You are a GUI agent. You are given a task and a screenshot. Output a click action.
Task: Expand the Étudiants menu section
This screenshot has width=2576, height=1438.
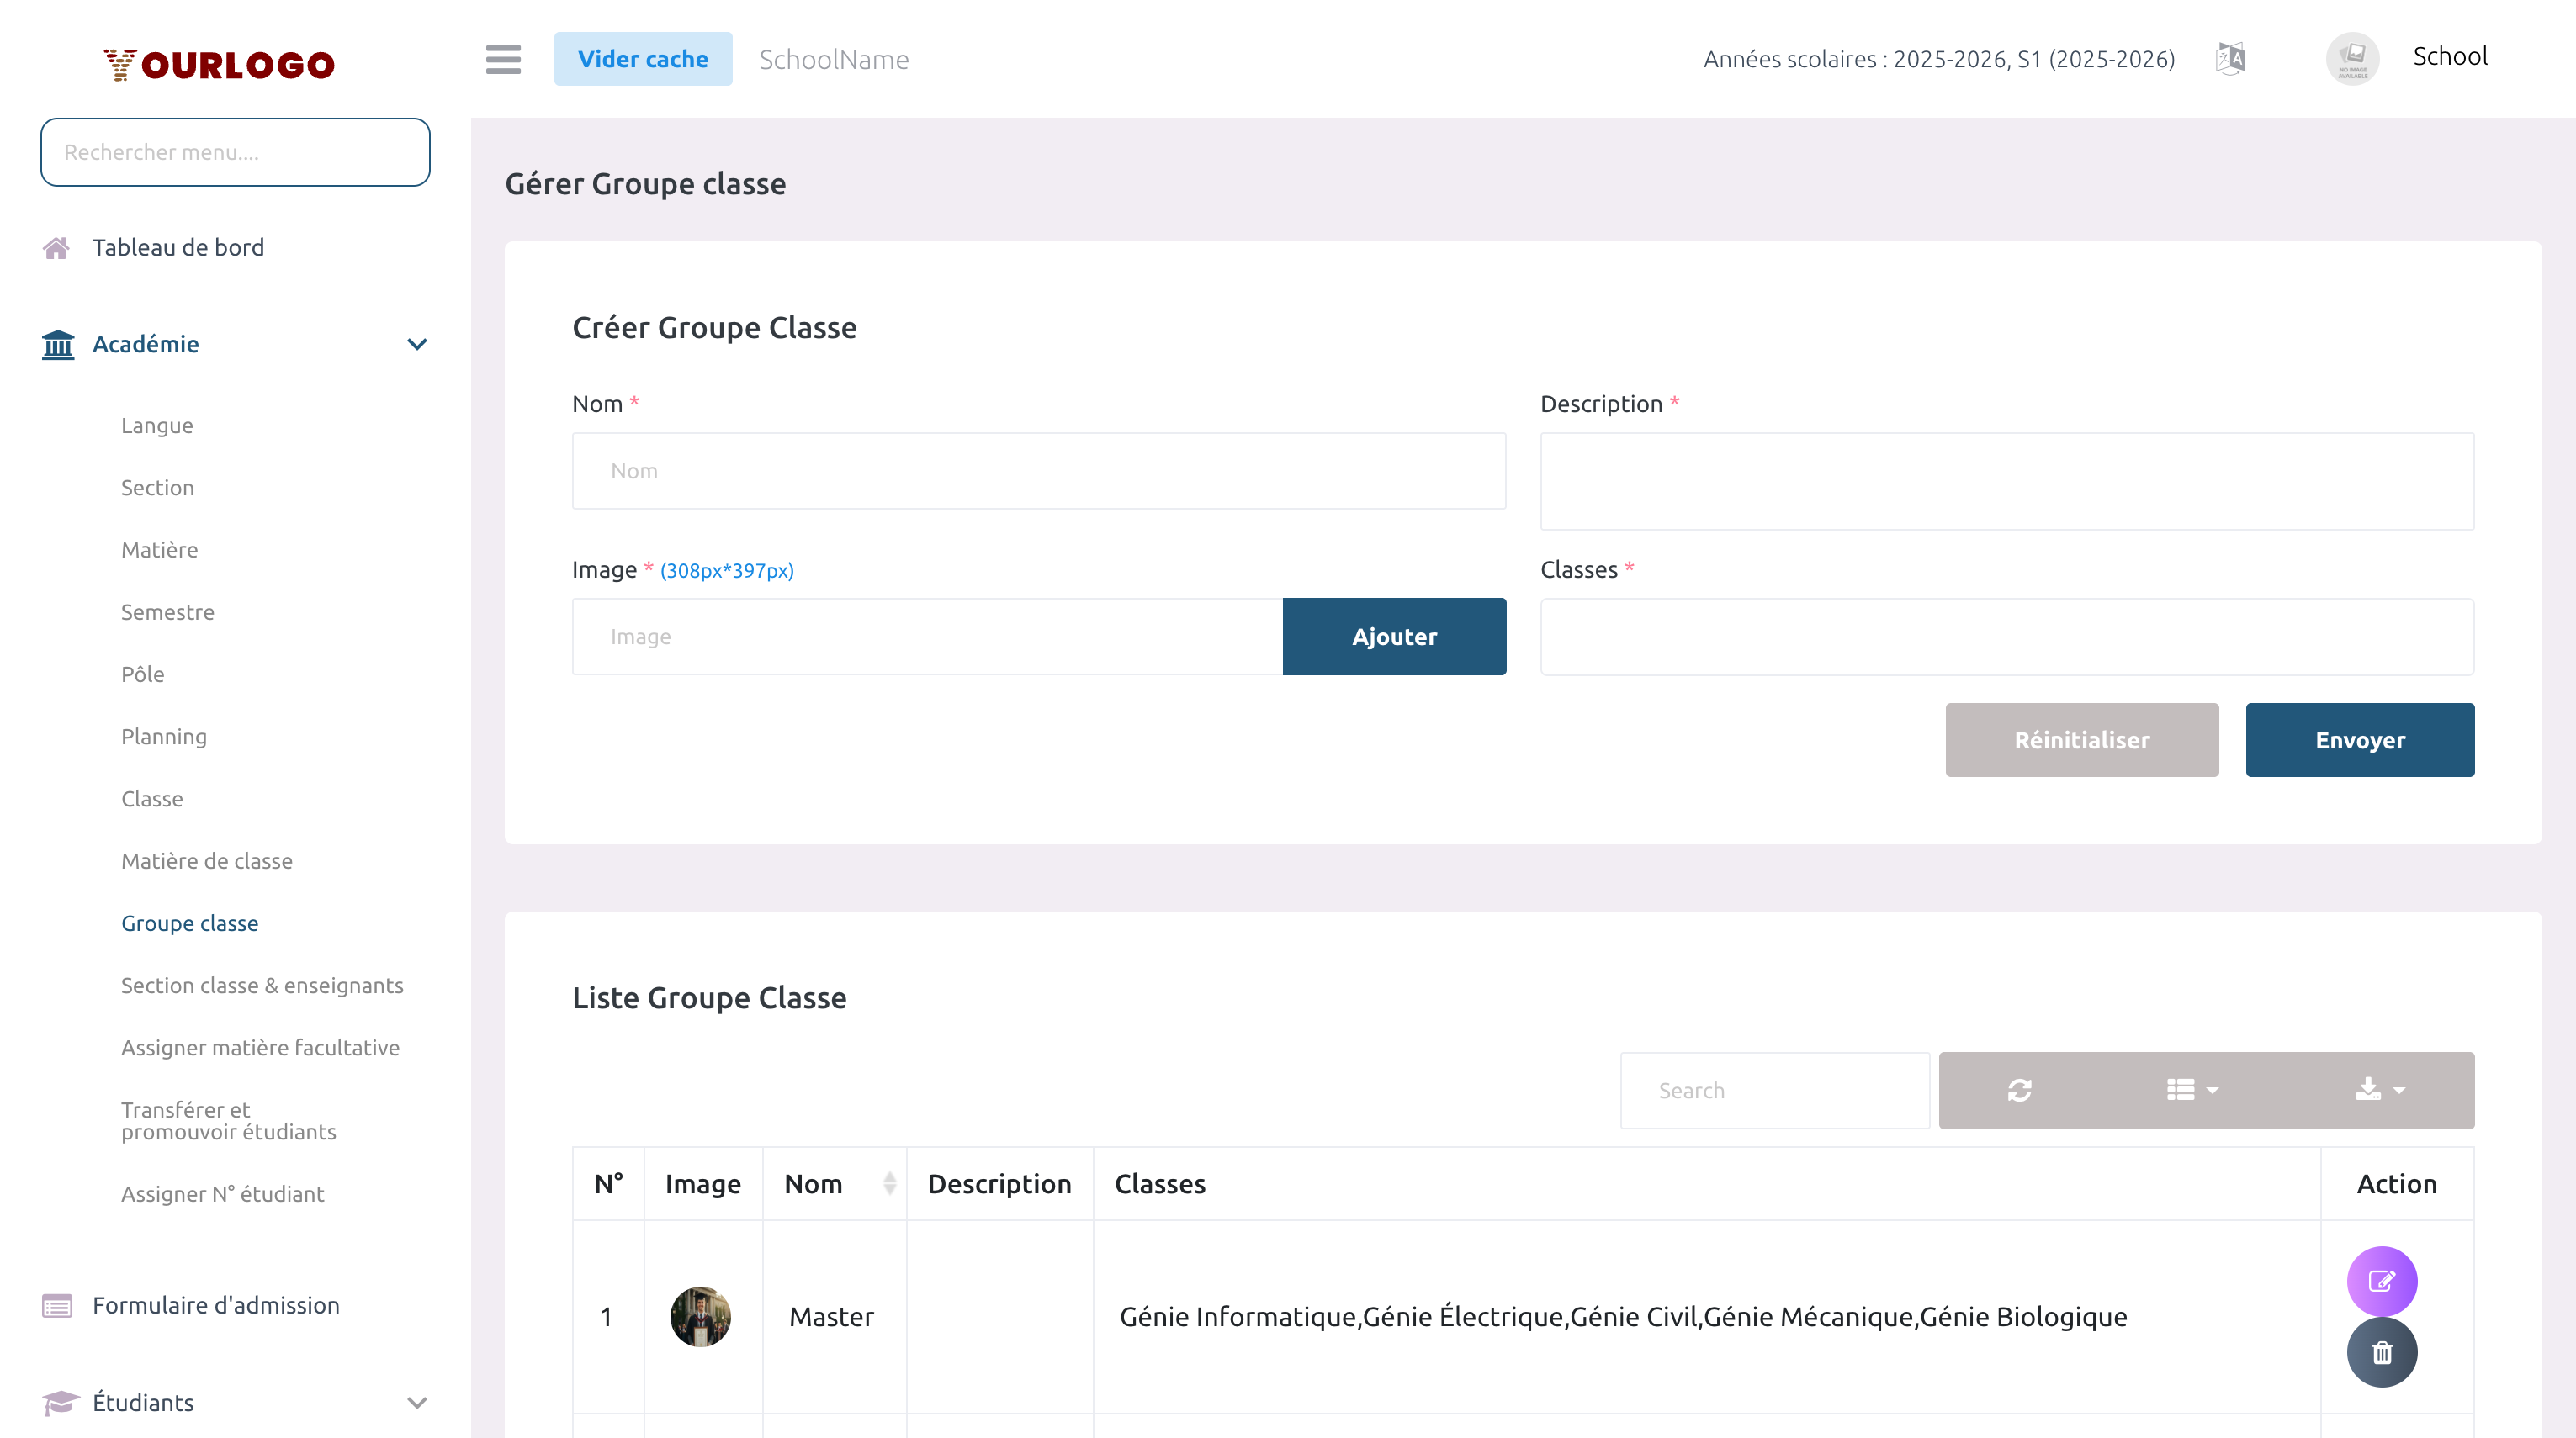point(417,1402)
